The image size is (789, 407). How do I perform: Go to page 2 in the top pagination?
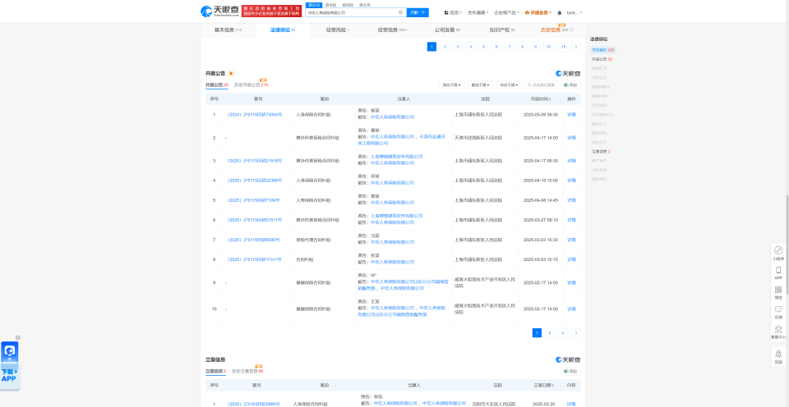coord(445,47)
